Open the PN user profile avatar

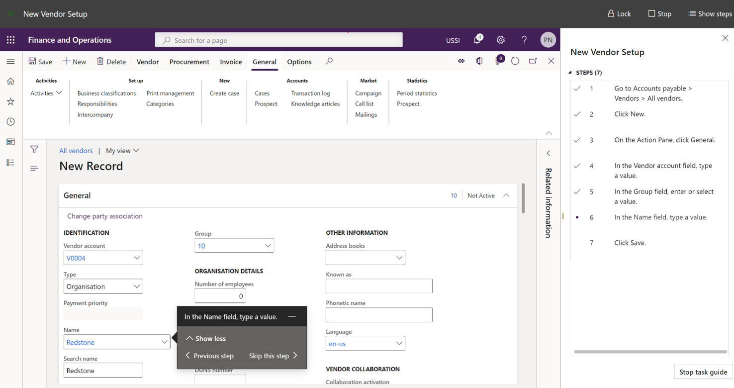pos(548,40)
